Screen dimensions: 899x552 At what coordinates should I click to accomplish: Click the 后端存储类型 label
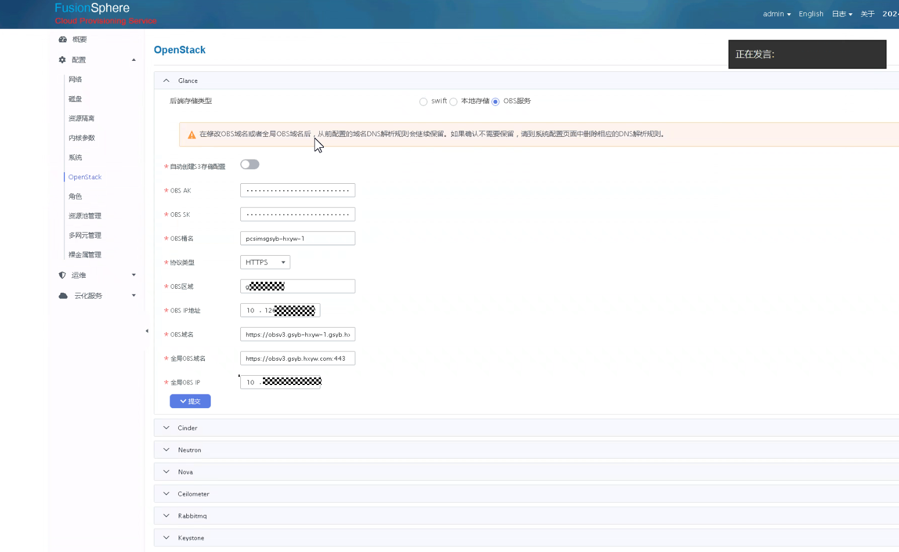(x=191, y=101)
